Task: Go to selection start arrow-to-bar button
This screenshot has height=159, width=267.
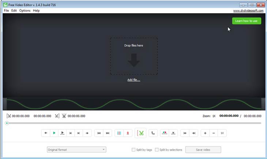Action: (x=185, y=133)
